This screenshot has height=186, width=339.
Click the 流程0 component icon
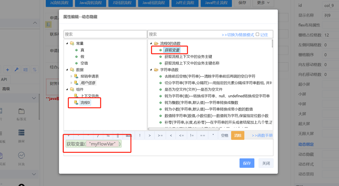pyautogui.click(x=76, y=102)
